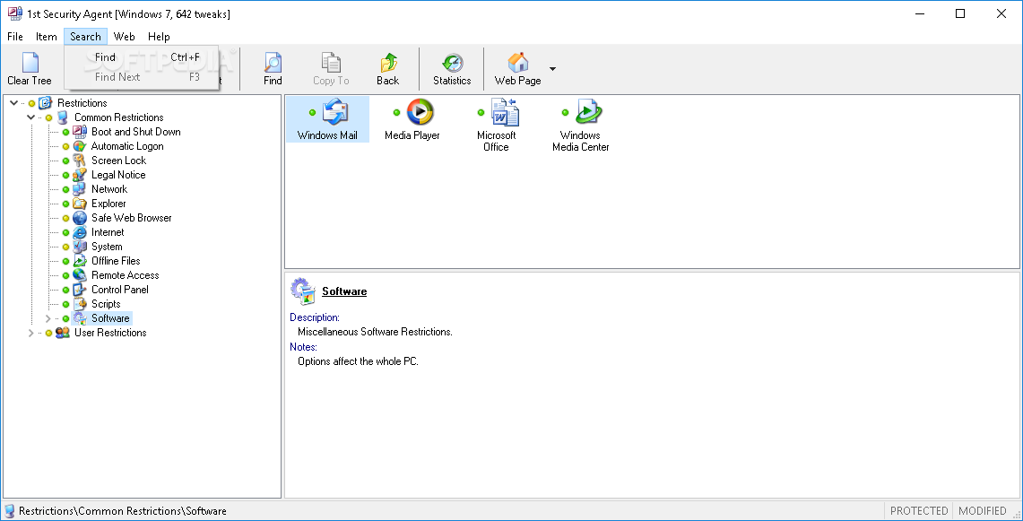The image size is (1023, 521).
Task: Click the Safe Web Browser globe icon
Action: click(80, 218)
